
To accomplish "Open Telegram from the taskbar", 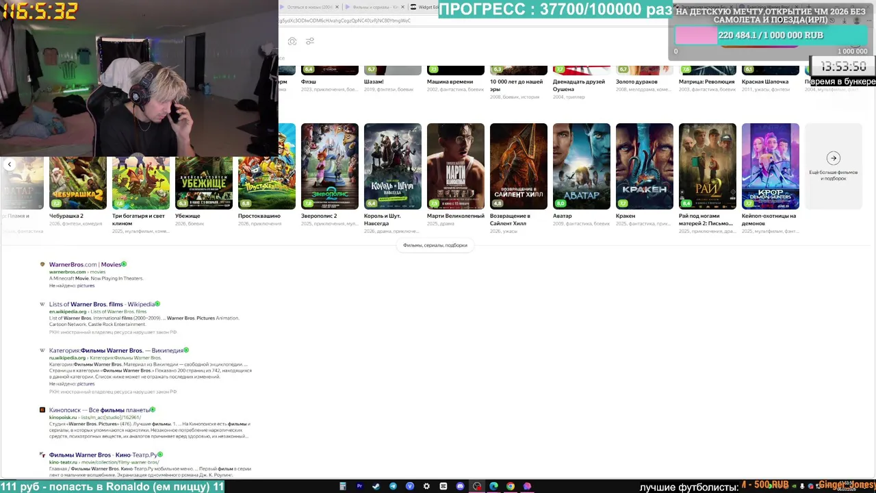I will point(393,486).
